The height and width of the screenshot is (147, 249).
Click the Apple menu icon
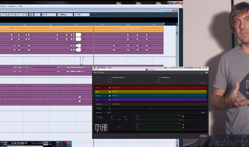95,68
